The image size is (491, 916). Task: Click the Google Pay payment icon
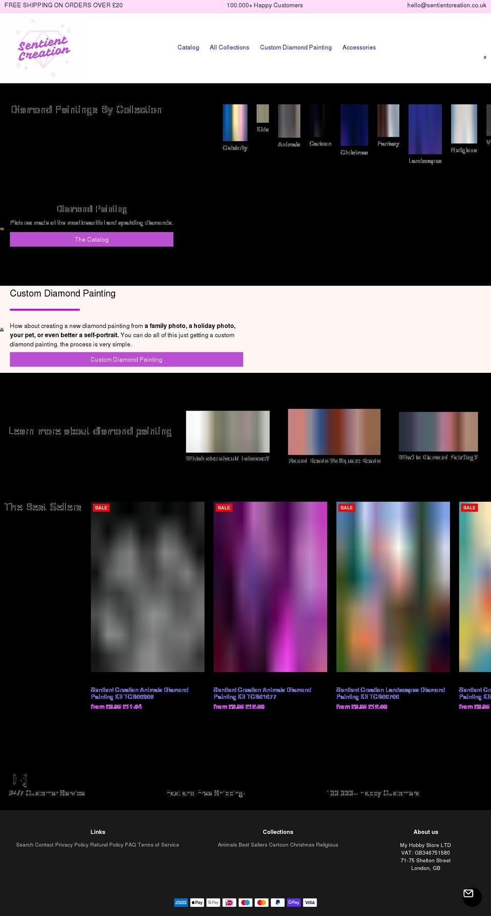click(213, 902)
